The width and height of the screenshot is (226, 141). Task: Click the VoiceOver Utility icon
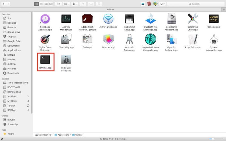pyautogui.click(x=66, y=60)
